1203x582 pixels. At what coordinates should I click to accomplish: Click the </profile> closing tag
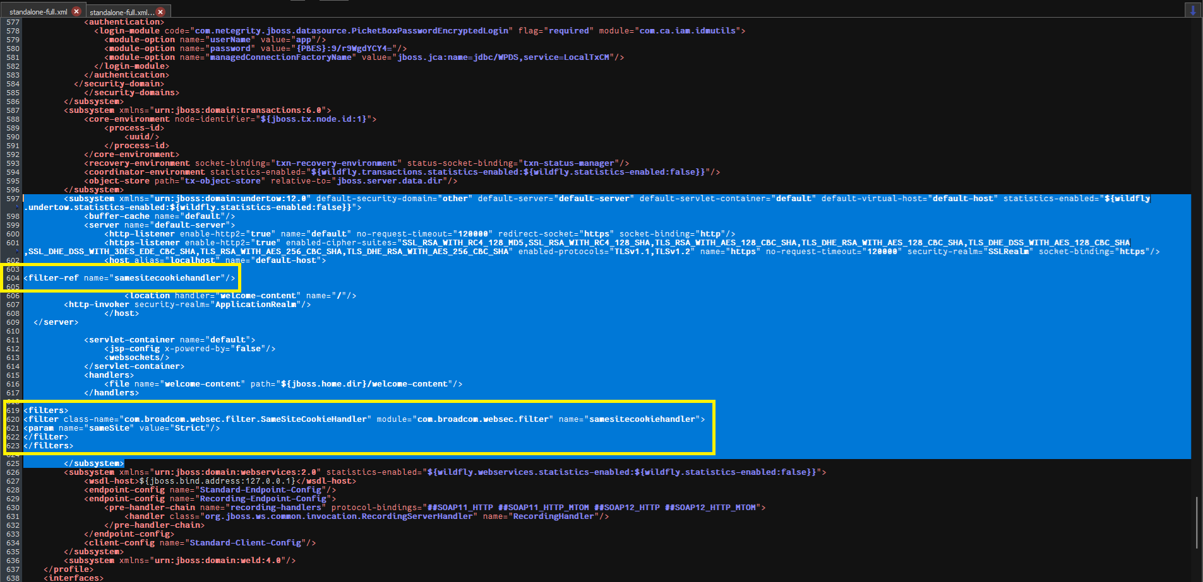tap(69, 569)
